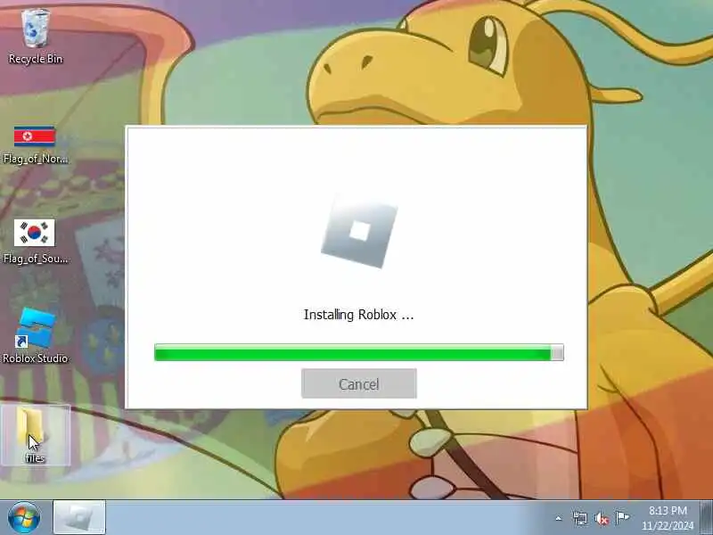This screenshot has width=713, height=535.
Task: Click the green installation progress bar
Action: pos(359,352)
